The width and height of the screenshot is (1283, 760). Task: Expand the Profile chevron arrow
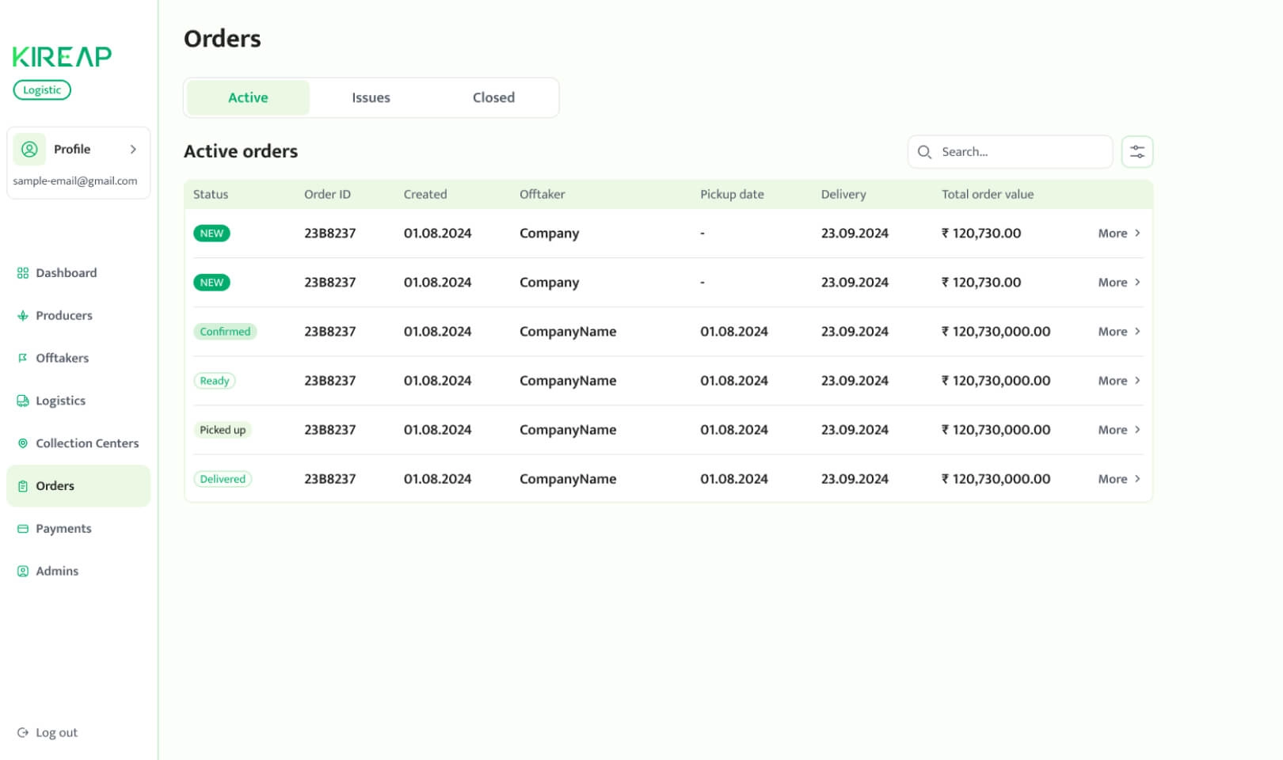point(133,150)
